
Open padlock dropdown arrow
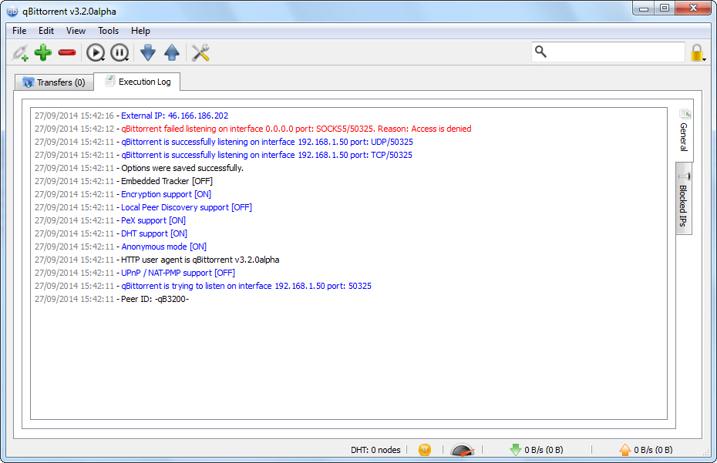point(705,59)
